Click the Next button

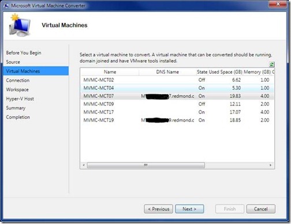pyautogui.click(x=189, y=209)
